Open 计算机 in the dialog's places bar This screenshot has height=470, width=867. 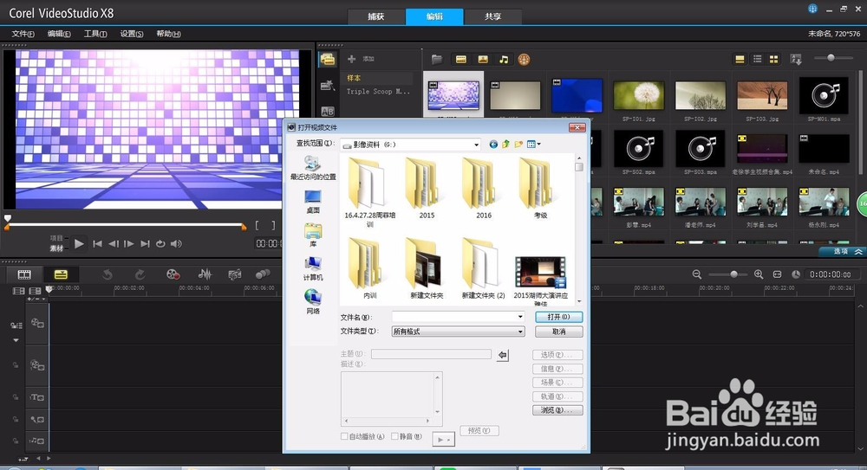313,269
